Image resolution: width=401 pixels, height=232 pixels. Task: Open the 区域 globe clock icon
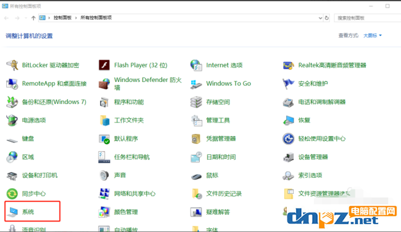click(12, 157)
